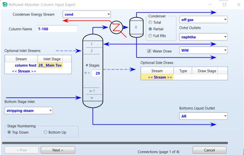Click the HYSYS app icon in title bar

click(x=5, y=5)
